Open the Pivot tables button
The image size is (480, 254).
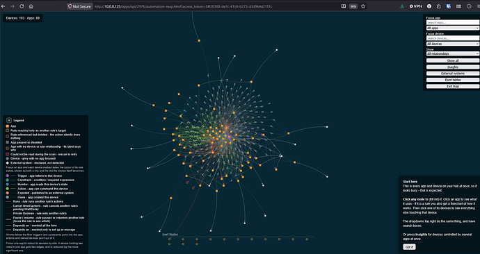tap(453, 80)
